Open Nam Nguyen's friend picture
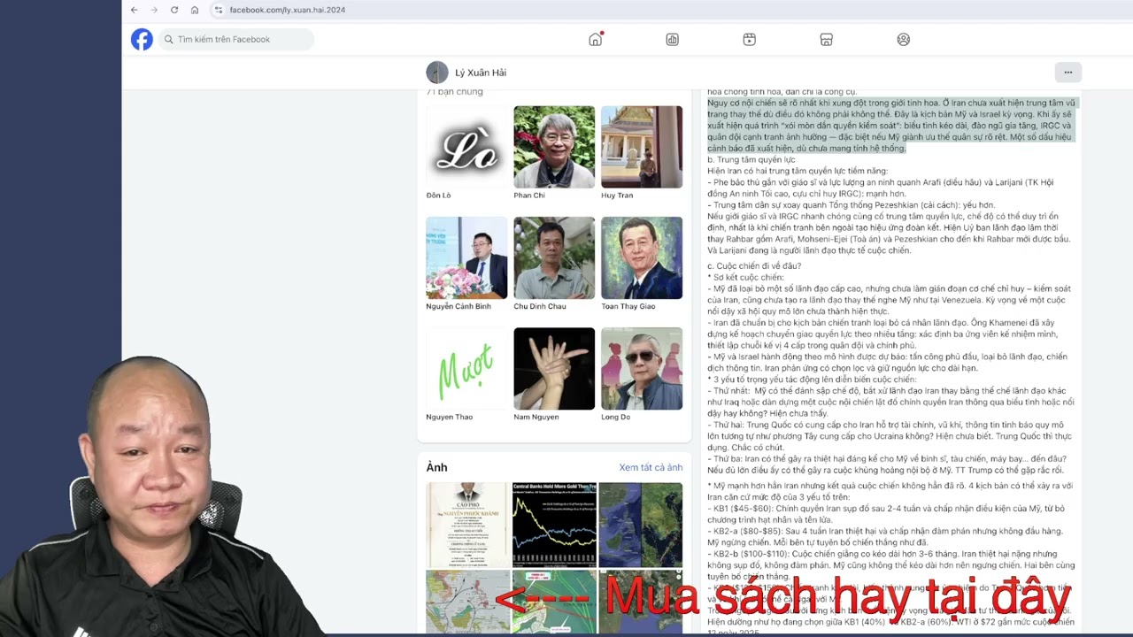This screenshot has height=637, width=1133. point(554,369)
